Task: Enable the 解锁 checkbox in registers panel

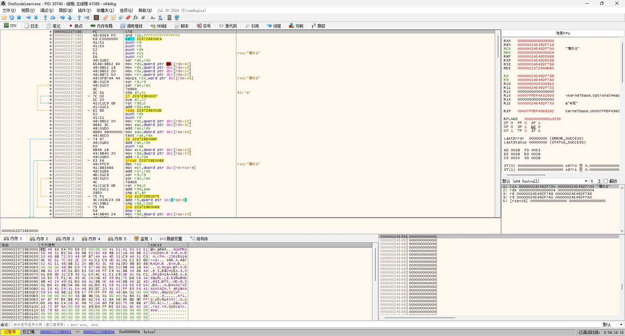Action: (606, 181)
